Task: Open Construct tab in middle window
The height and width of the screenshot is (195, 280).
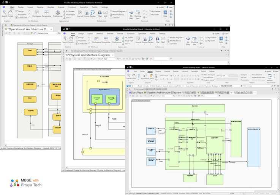Action: 131,34
